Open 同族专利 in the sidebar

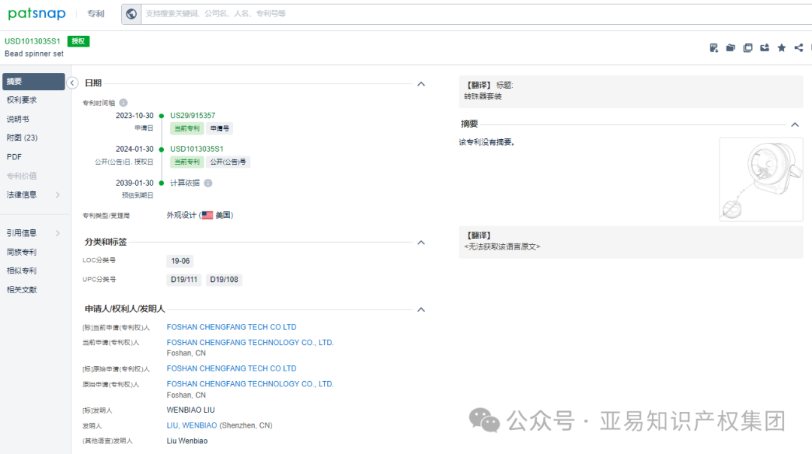coord(22,252)
